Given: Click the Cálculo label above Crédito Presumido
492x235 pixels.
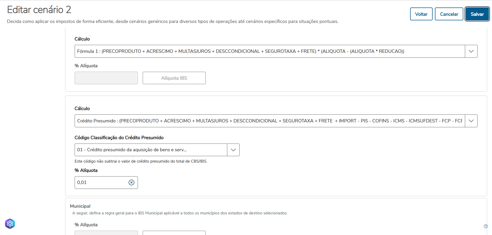Looking at the screenshot, I should point(82,108).
